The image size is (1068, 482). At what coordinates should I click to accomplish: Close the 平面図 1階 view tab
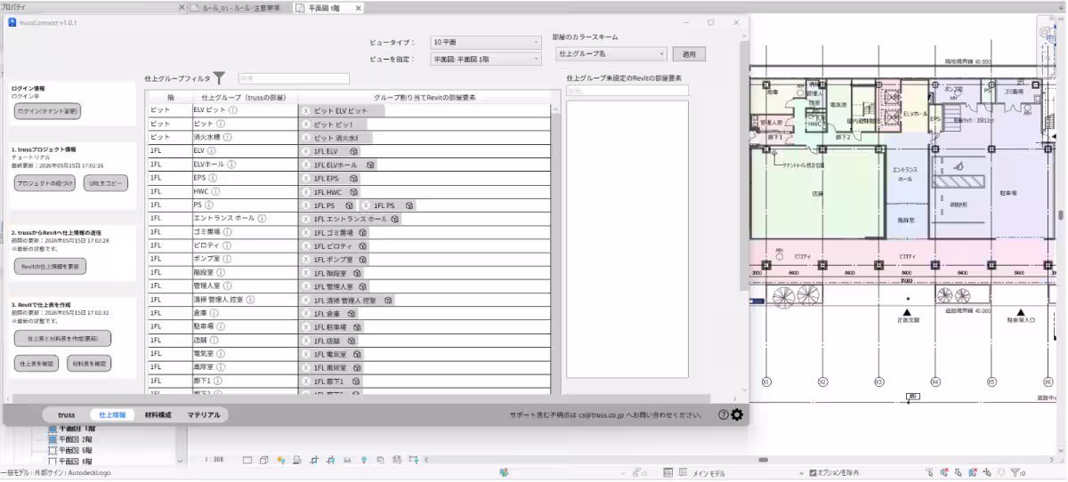358,8
